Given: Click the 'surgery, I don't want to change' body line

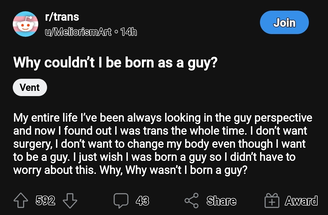Looking at the screenshot, I should pyautogui.click(x=159, y=144).
